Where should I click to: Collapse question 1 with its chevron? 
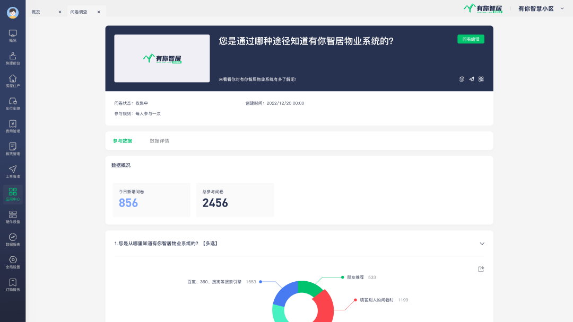[x=482, y=244]
